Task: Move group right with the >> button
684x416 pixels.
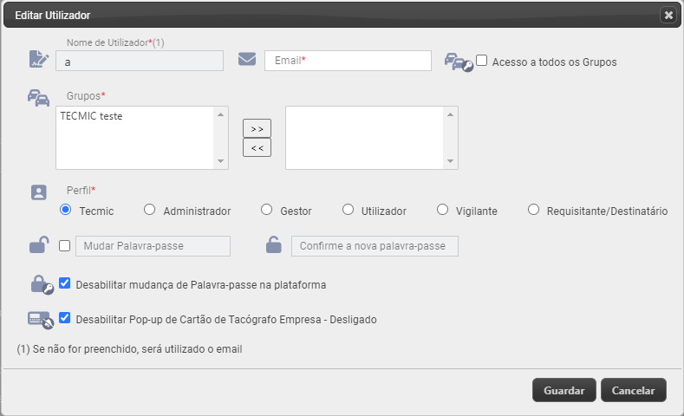Action: coord(257,128)
